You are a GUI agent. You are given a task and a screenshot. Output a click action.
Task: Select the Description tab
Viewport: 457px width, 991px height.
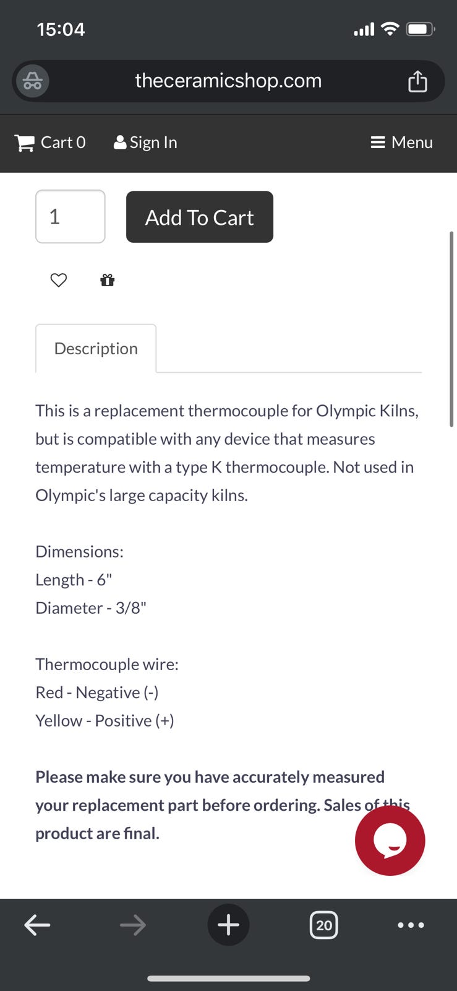pyautogui.click(x=96, y=348)
